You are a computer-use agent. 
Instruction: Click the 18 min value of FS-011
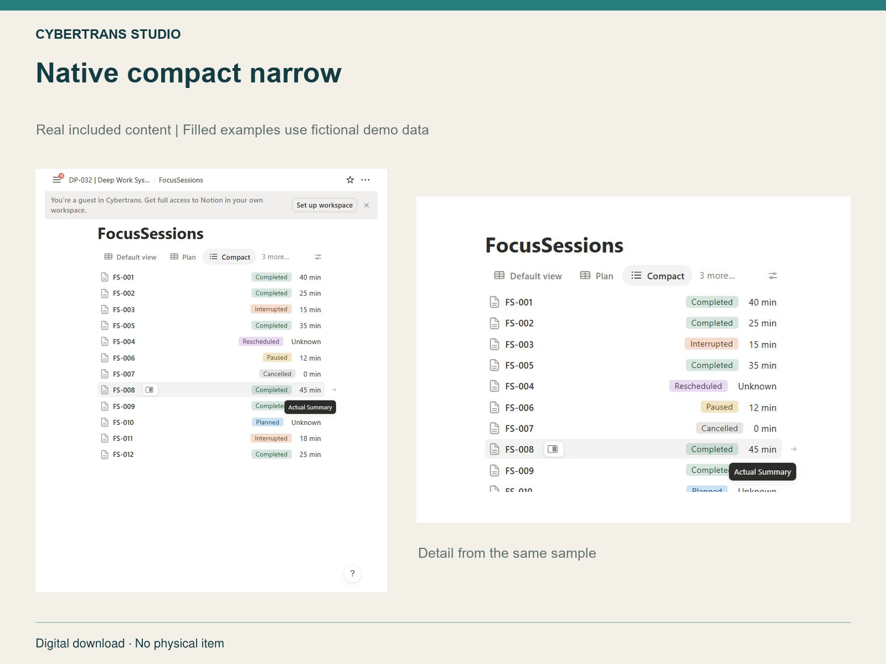pyautogui.click(x=310, y=438)
